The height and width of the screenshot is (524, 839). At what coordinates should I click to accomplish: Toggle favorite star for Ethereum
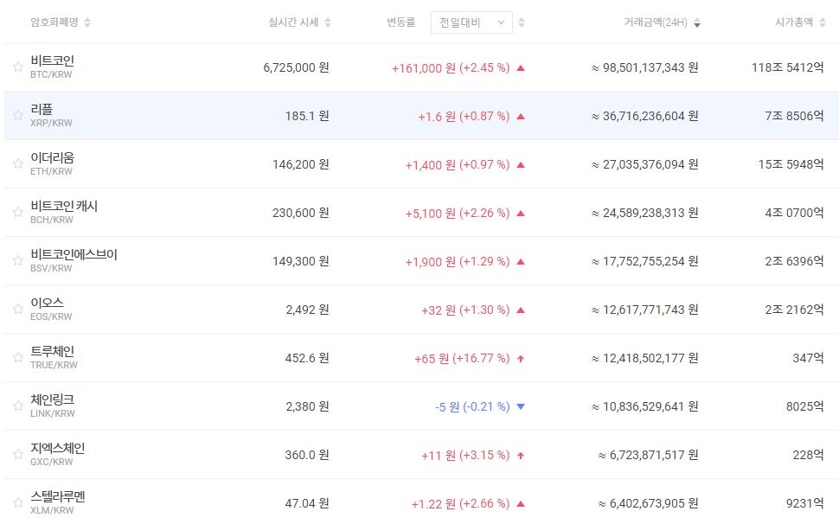click(17, 163)
